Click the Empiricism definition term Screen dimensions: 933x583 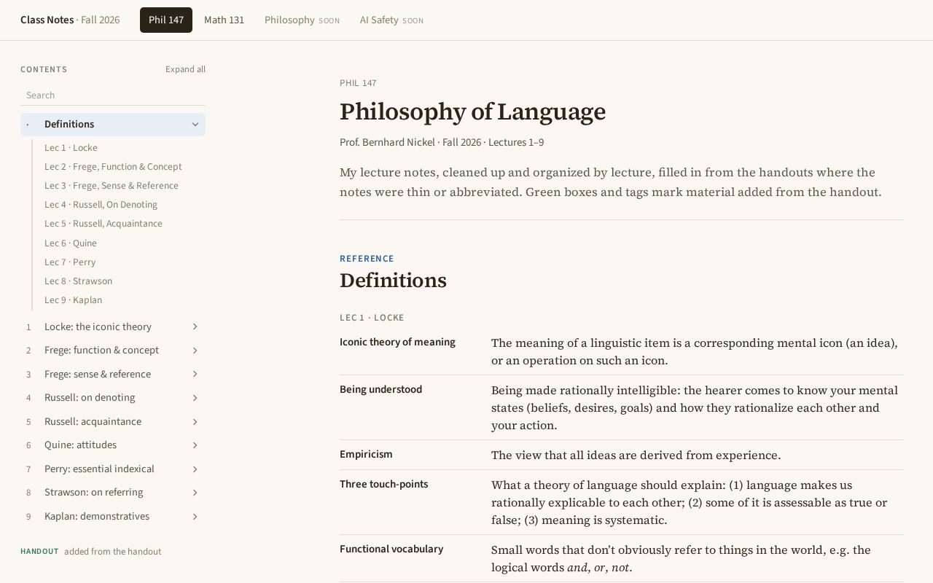tap(366, 455)
